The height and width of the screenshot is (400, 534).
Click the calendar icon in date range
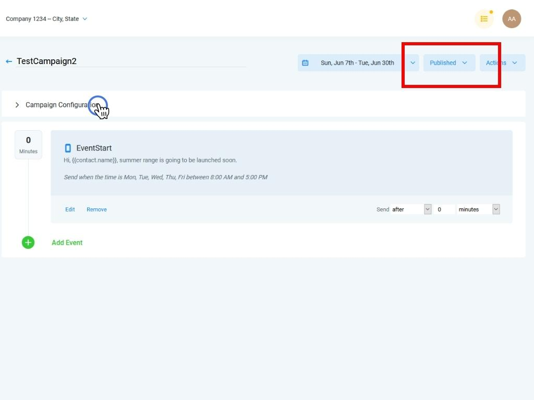pos(305,63)
